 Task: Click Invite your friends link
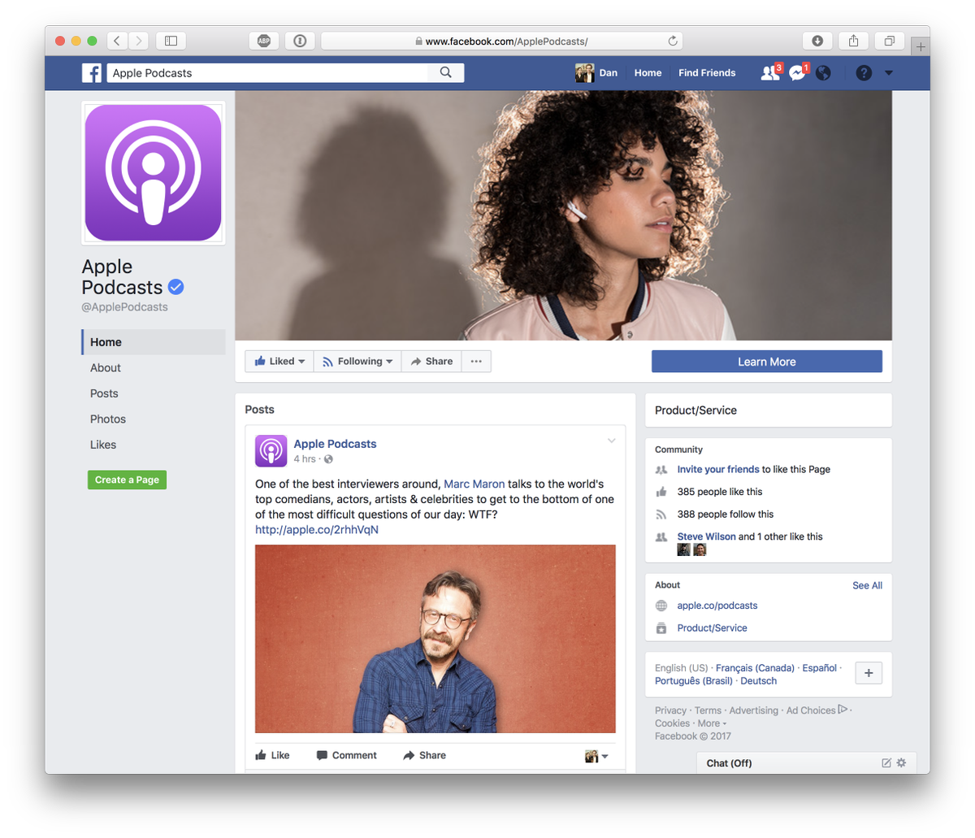tap(718, 469)
